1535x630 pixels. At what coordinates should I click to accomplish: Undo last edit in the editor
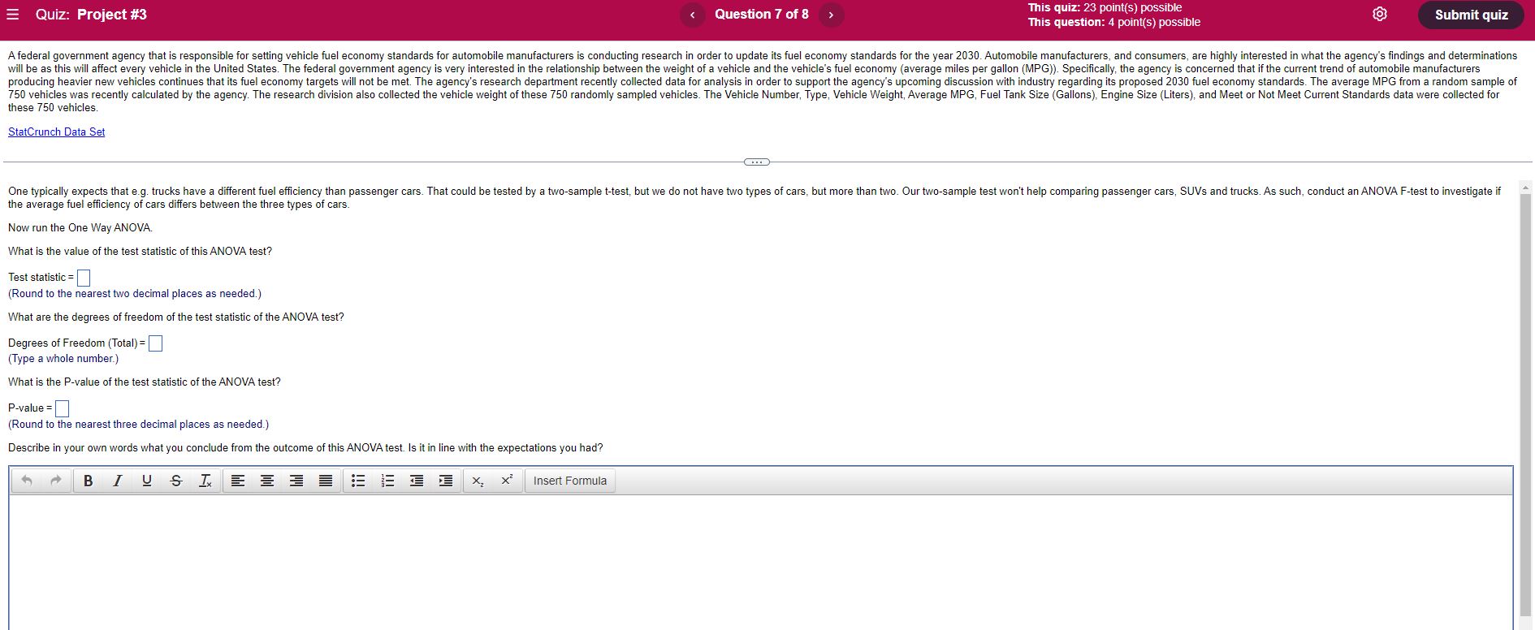point(27,481)
